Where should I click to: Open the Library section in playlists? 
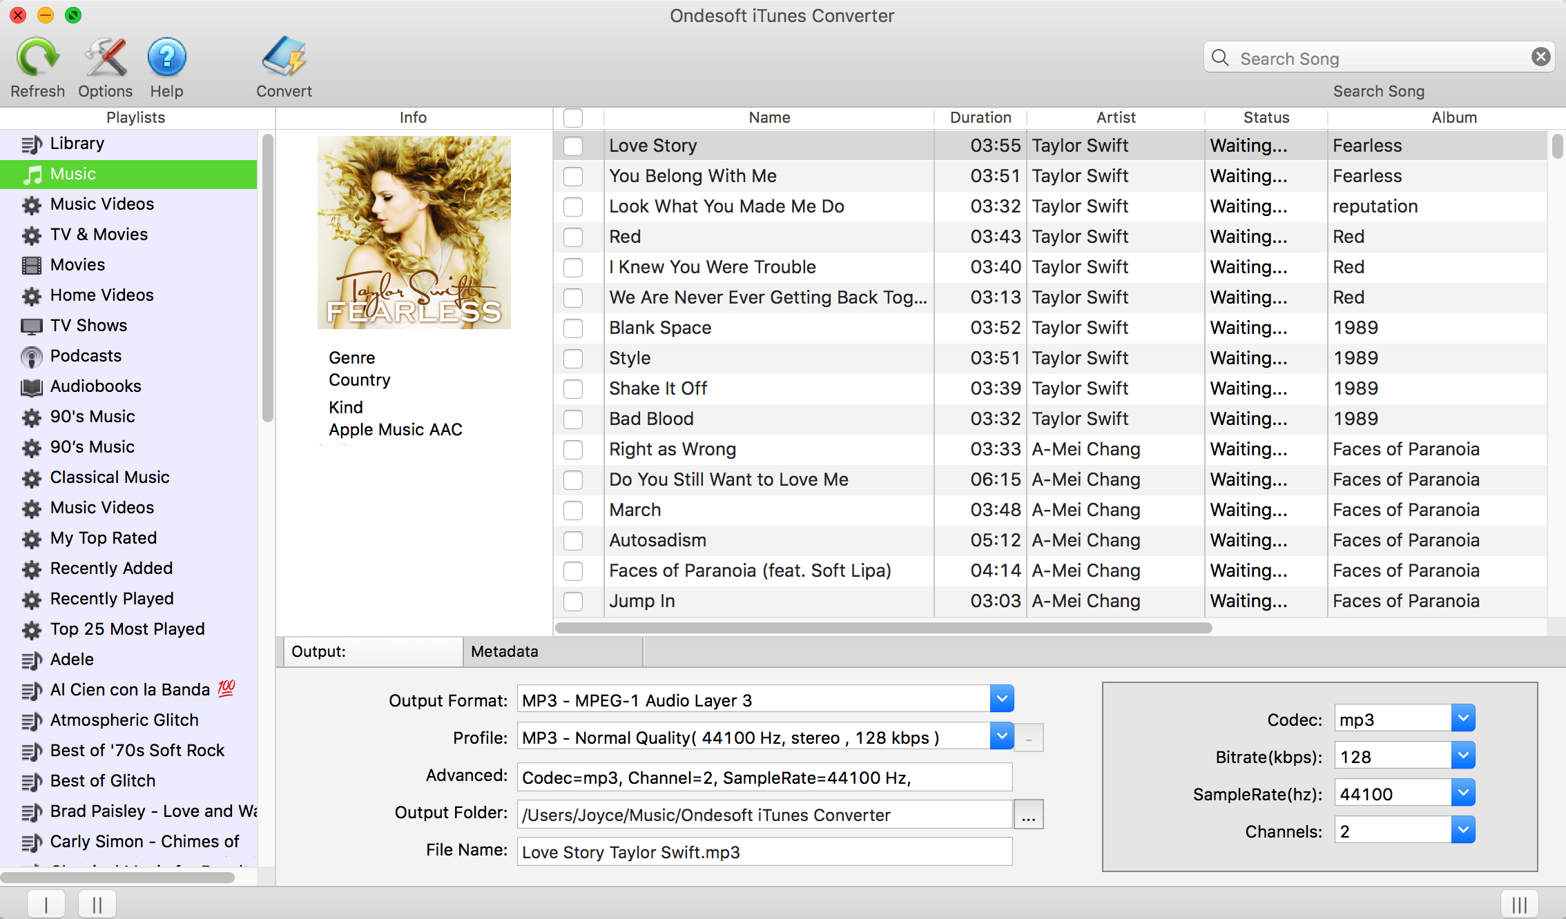[x=78, y=144]
